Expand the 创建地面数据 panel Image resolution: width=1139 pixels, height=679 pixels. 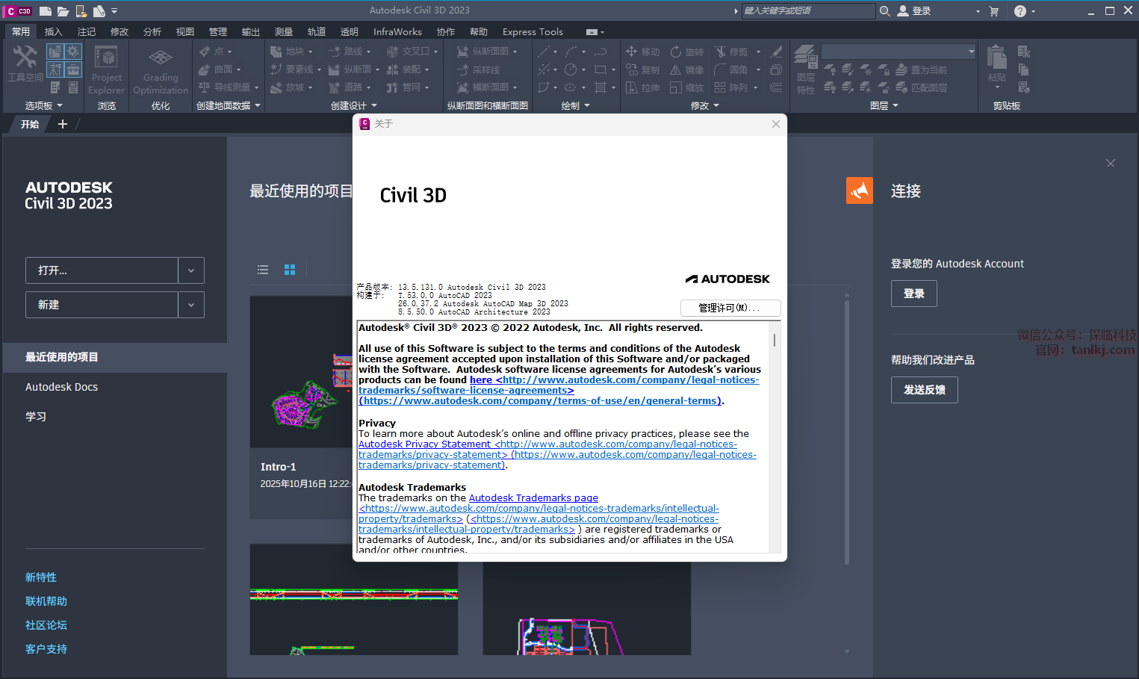pyautogui.click(x=229, y=106)
